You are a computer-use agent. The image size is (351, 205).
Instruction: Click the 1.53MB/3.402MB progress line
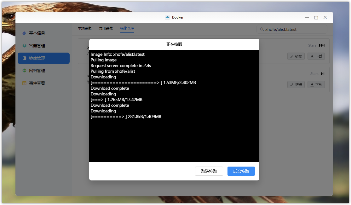point(143,83)
